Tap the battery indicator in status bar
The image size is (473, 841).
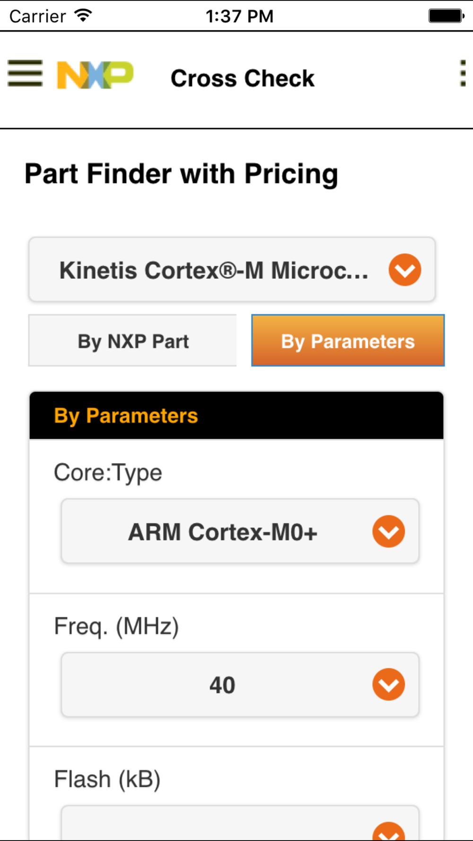pyautogui.click(x=447, y=16)
